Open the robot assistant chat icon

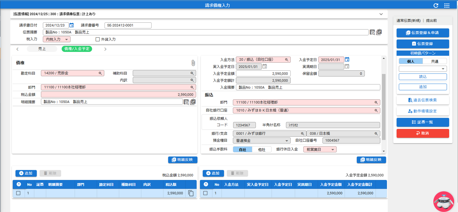[444, 201]
